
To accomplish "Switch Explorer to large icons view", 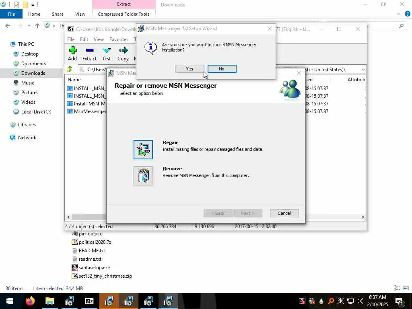I will [406, 288].
